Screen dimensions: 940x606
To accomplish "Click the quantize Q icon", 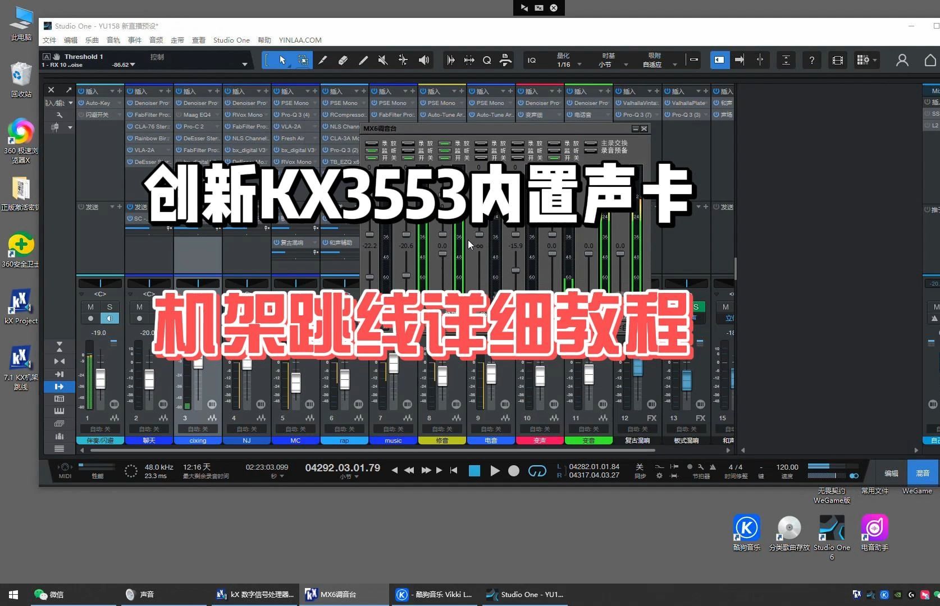I will click(486, 60).
